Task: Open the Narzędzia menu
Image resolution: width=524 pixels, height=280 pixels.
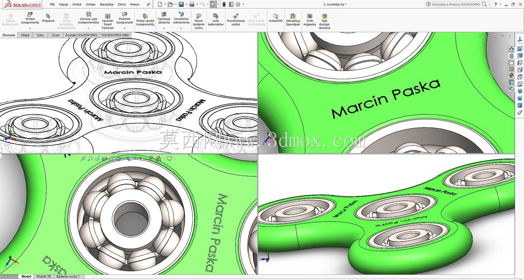Action: tap(107, 4)
